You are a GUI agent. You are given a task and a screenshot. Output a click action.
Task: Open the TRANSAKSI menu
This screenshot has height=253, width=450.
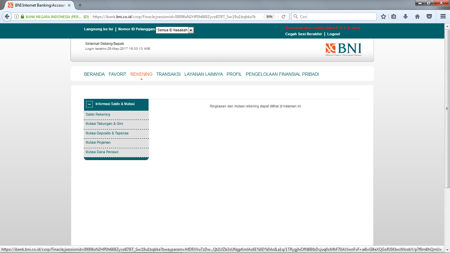tap(168, 74)
